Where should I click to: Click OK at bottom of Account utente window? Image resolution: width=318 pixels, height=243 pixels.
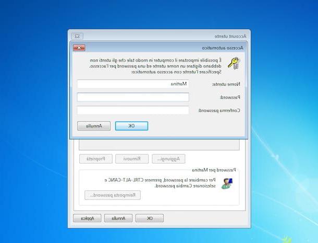click(x=150, y=218)
